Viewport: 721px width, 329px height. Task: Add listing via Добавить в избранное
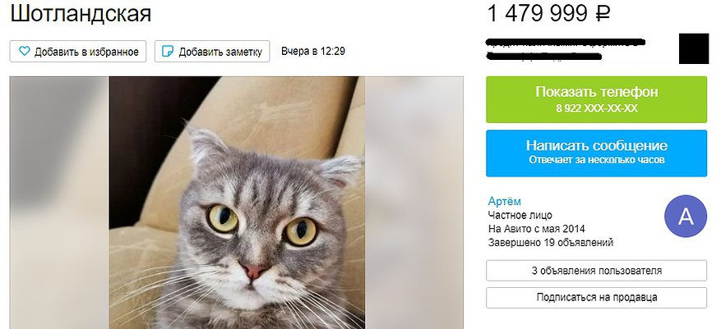(78, 52)
